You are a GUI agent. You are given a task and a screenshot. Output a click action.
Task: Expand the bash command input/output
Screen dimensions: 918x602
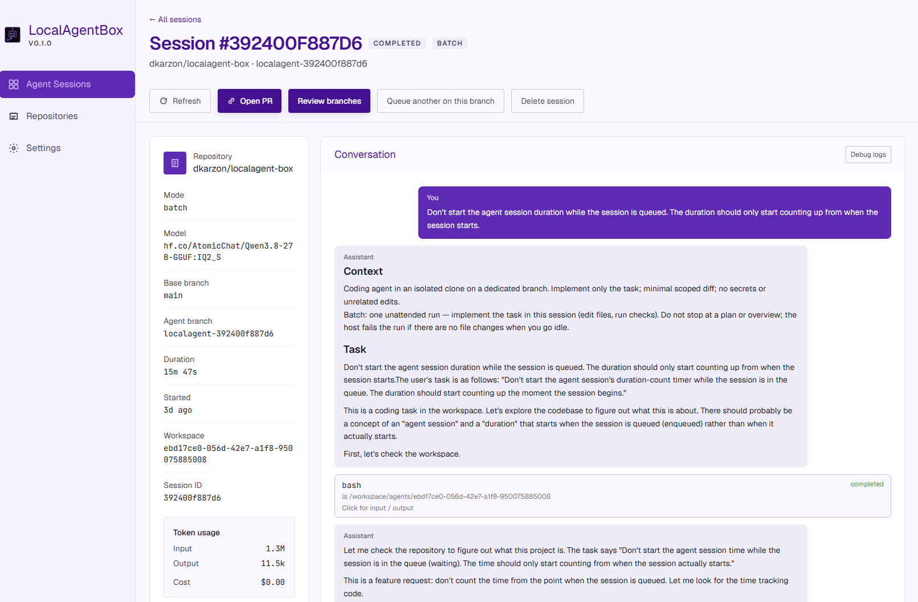(x=613, y=496)
